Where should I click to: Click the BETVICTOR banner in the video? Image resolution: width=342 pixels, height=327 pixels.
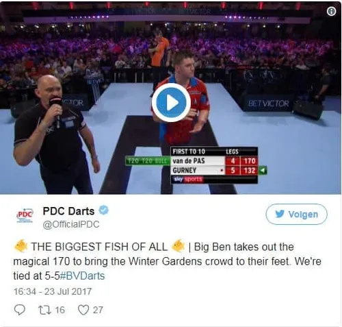(269, 104)
